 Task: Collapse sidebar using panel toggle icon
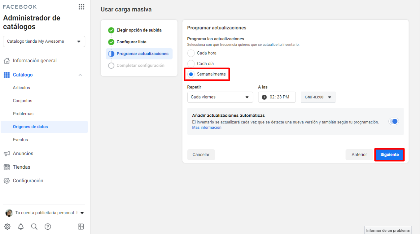(x=81, y=227)
